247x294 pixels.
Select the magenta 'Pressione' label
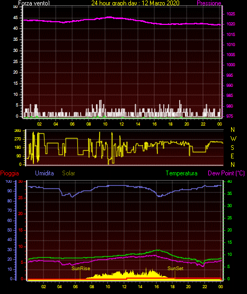coord(209,3)
